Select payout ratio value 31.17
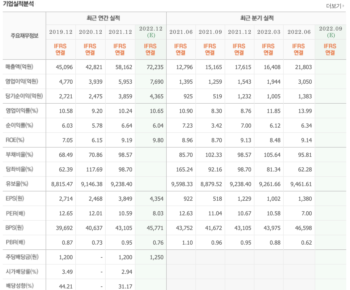Screen dimensions: 350x290 125,286
